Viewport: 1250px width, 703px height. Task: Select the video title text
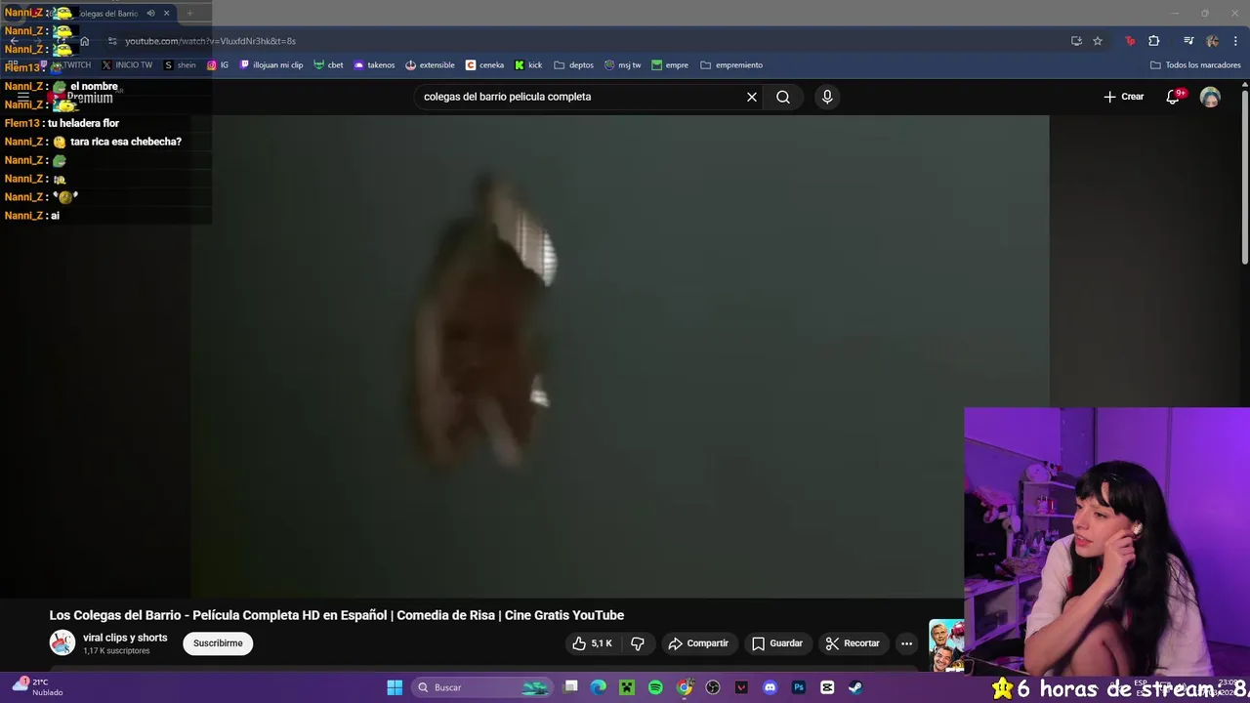coord(337,615)
